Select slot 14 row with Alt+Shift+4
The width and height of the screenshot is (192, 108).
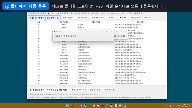[97, 64]
